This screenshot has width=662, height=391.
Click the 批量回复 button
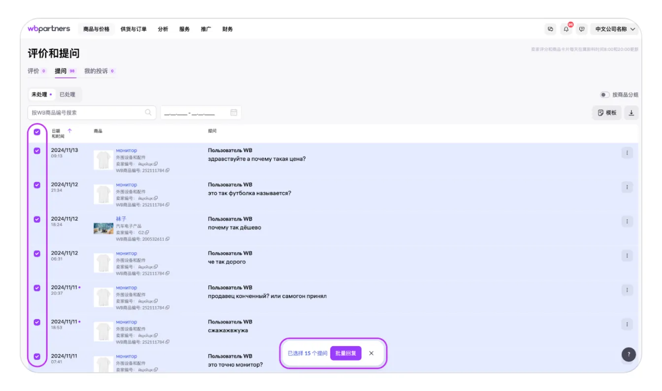[346, 353]
